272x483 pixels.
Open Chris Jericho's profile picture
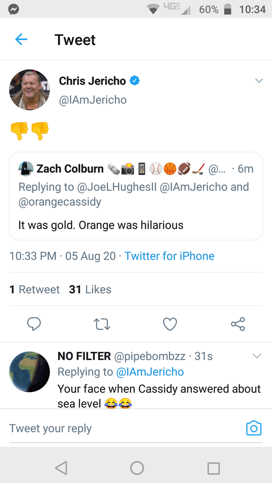point(29,89)
